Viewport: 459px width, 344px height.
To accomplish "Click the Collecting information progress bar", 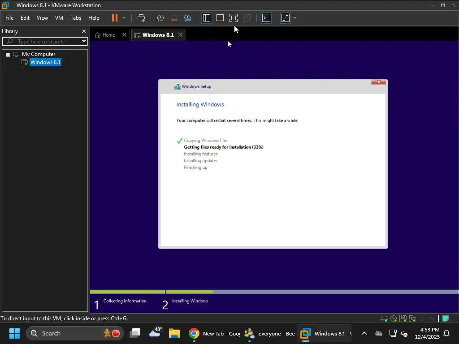I will (127, 292).
